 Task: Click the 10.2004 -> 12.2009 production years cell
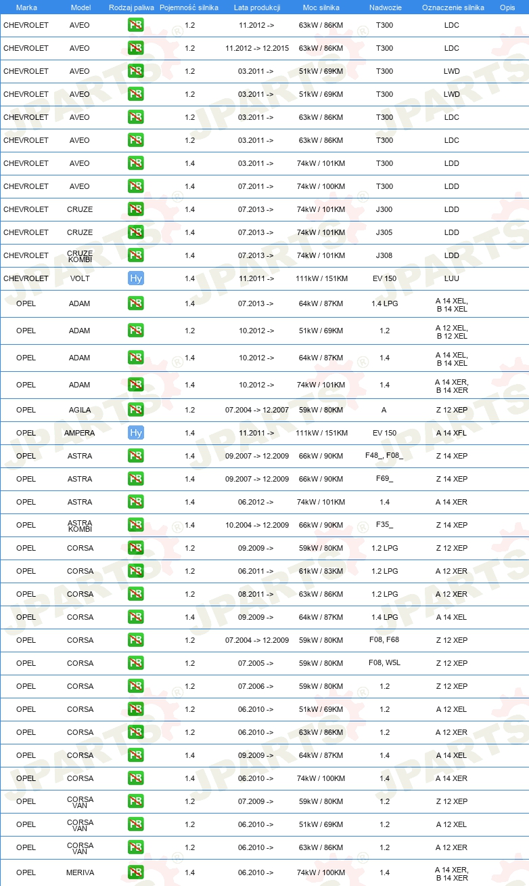[x=257, y=525]
